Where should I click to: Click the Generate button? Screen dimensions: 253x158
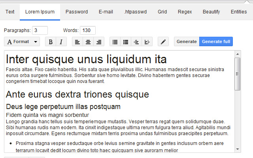pyautogui.click(x=187, y=41)
